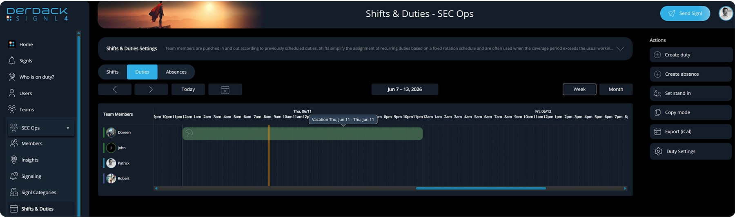Switch to Week view
The width and height of the screenshot is (735, 217).
click(x=579, y=90)
